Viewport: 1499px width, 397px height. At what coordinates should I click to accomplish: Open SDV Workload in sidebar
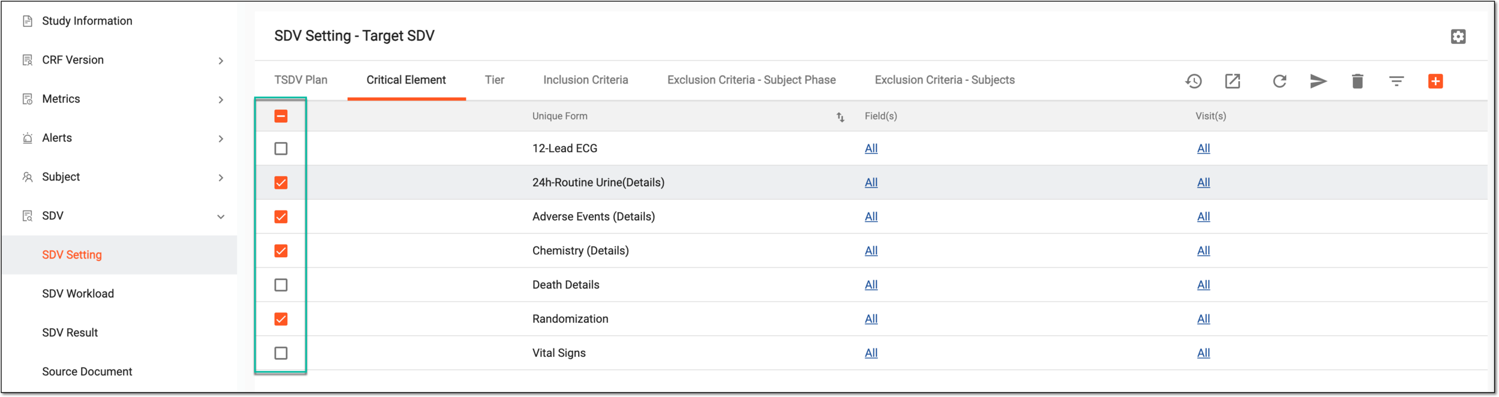click(x=78, y=294)
